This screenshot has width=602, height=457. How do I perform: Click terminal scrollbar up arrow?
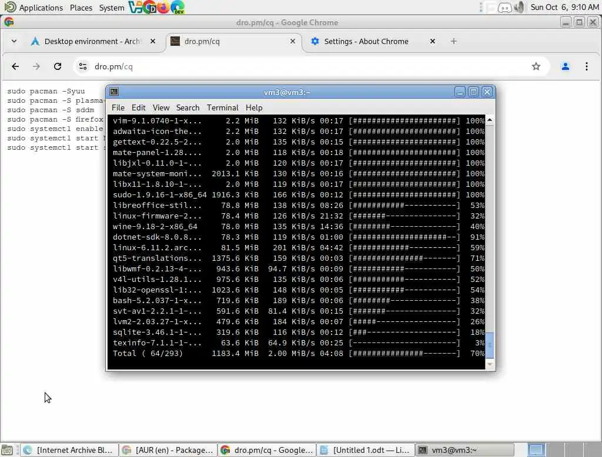490,120
